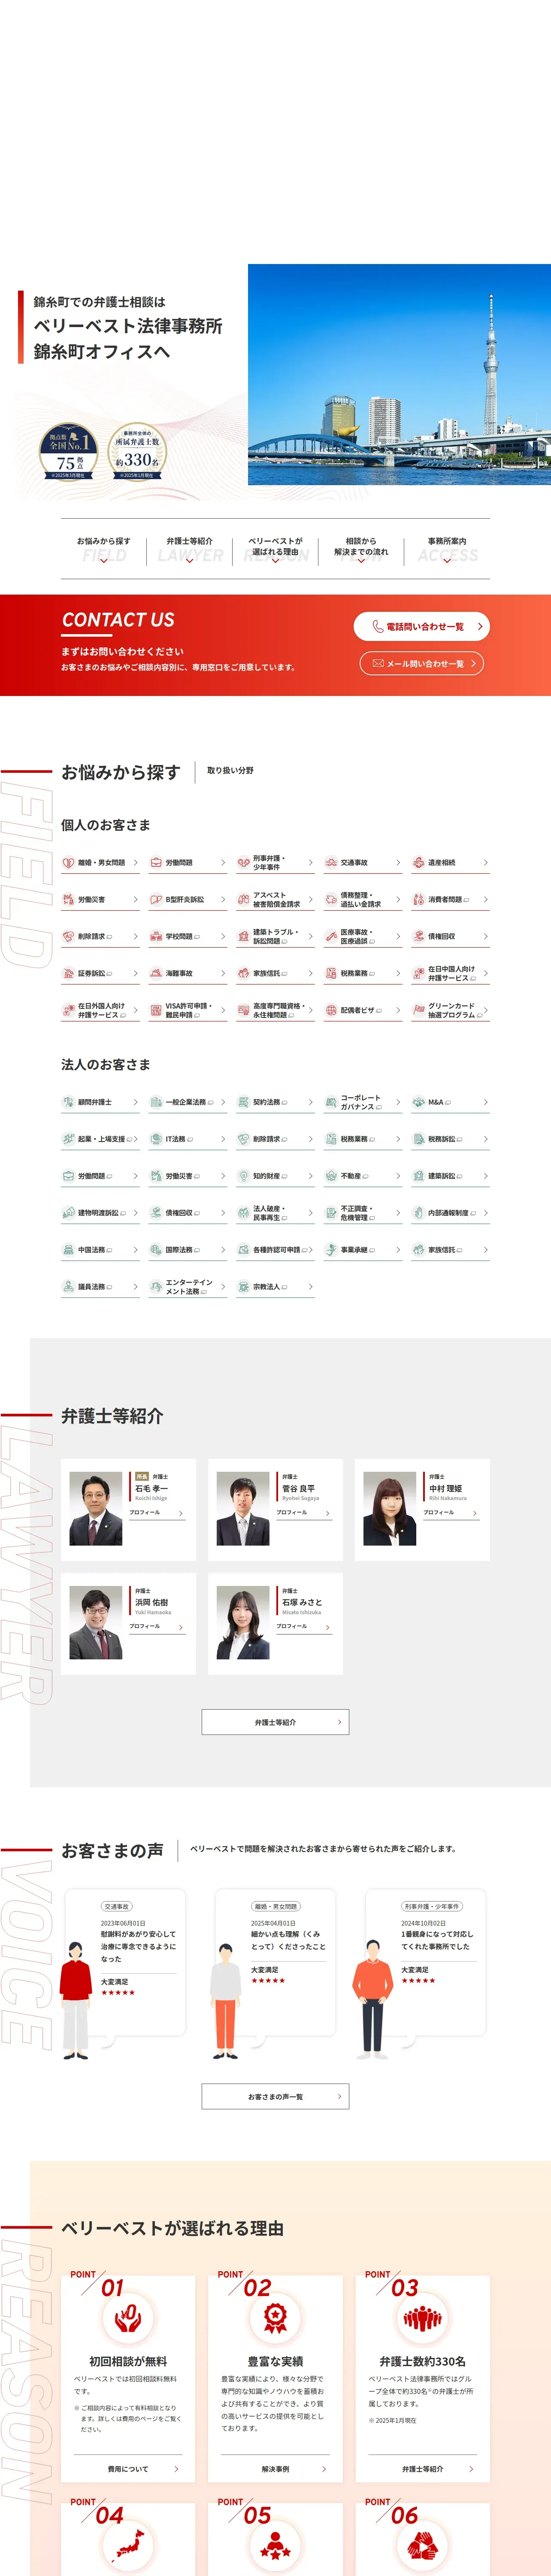551x2576 pixels.
Task: Click the handshake icon beside M&A
Action: click(x=419, y=1102)
